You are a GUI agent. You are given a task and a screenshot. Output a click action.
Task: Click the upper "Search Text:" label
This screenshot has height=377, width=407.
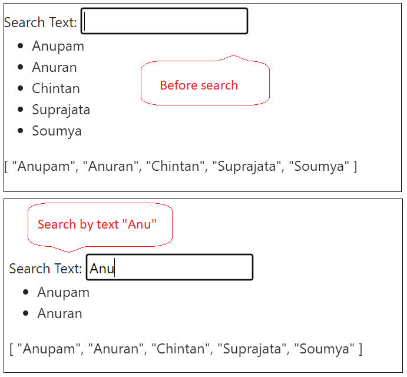click(40, 22)
